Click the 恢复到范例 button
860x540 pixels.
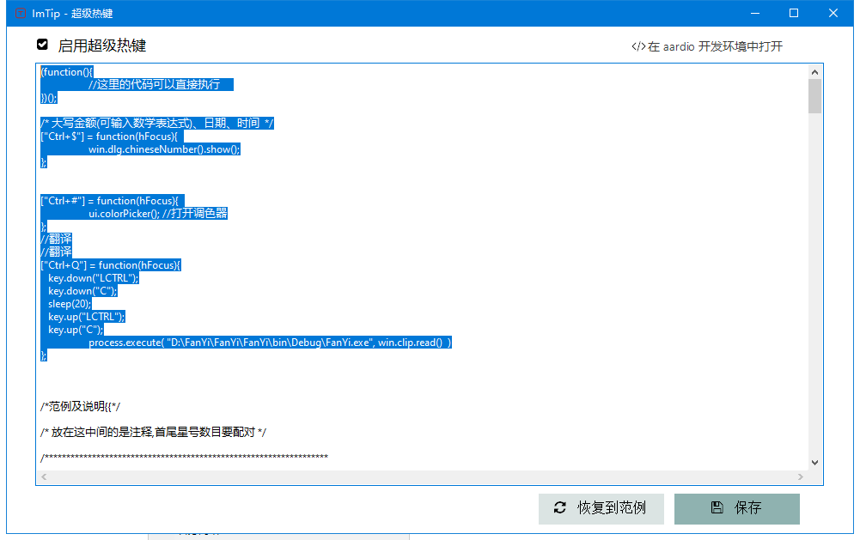coord(601,509)
